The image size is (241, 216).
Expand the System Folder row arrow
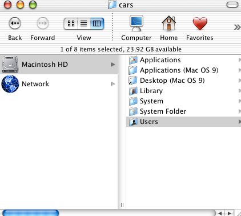(x=239, y=111)
